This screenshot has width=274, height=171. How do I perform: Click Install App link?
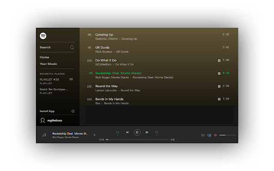tap(47, 111)
